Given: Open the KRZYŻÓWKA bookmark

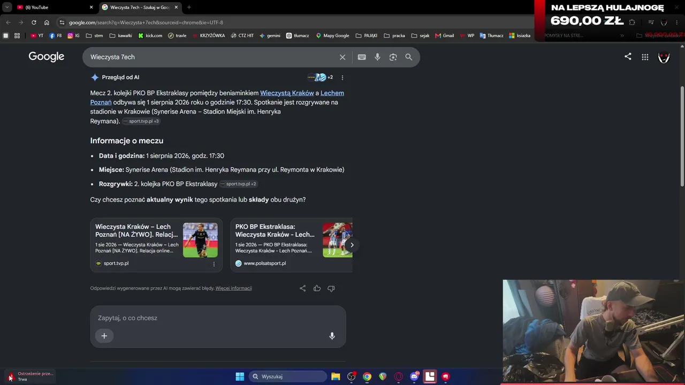Looking at the screenshot, I should tap(208, 36).
